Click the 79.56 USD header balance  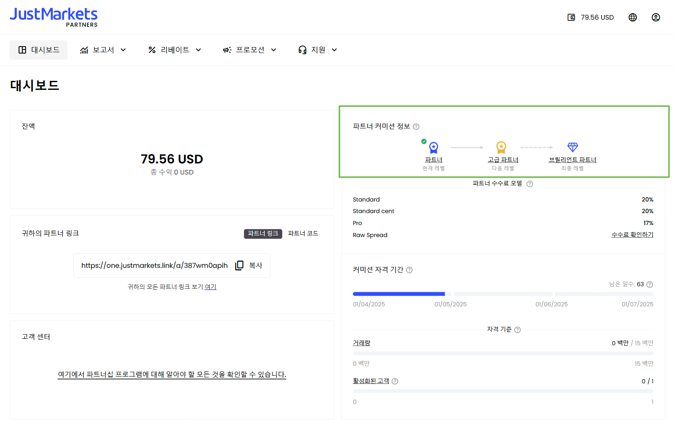click(597, 18)
